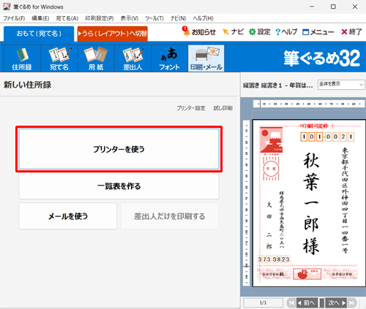Viewport: 366px width, 309px height.
Task: Click the page number field 1/1
Action: [x=263, y=302]
